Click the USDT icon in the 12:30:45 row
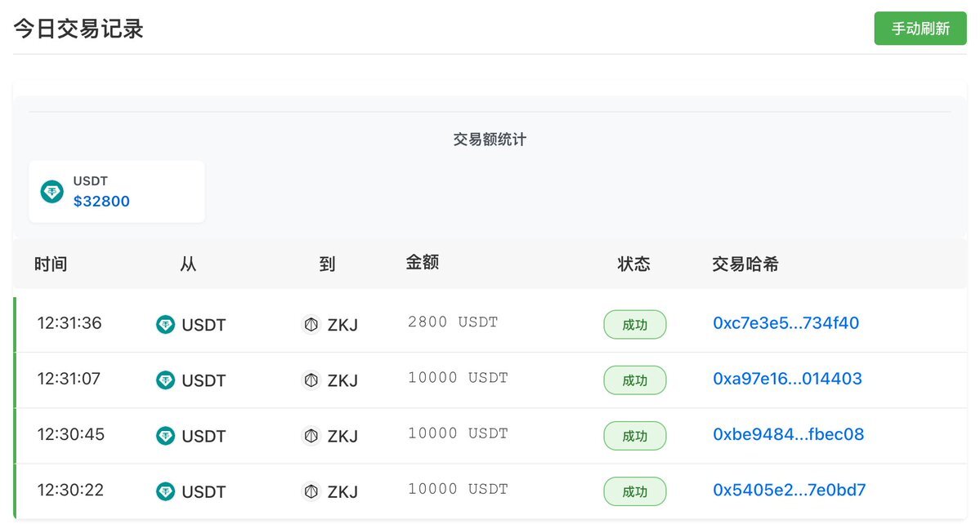980x524 pixels. tap(165, 435)
